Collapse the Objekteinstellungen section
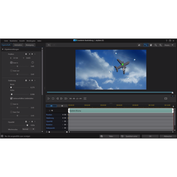The height and width of the screenshot is (177, 177). click(3, 50)
